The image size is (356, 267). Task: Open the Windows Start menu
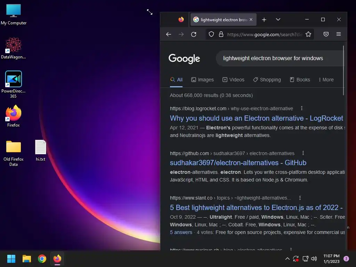click(x=11, y=259)
